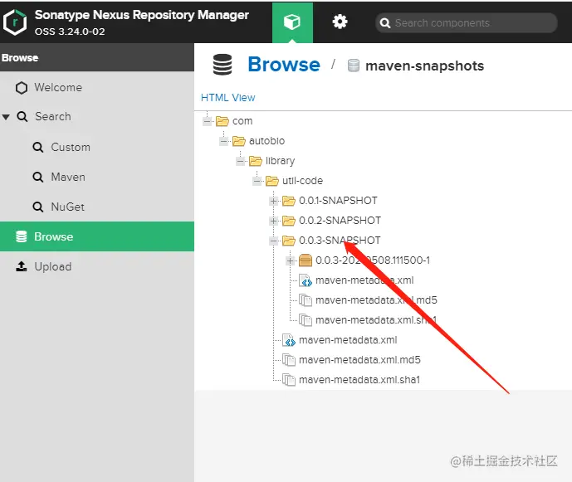
Task: Click XML icon of 0.0.3-SNAPSHOT maven-metadata.xml
Action: click(x=306, y=280)
